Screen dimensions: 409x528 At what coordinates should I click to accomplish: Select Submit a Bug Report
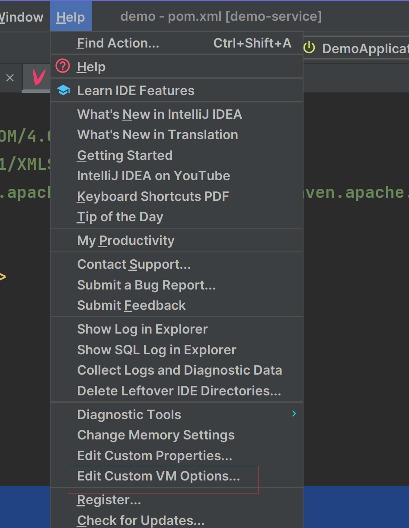146,285
